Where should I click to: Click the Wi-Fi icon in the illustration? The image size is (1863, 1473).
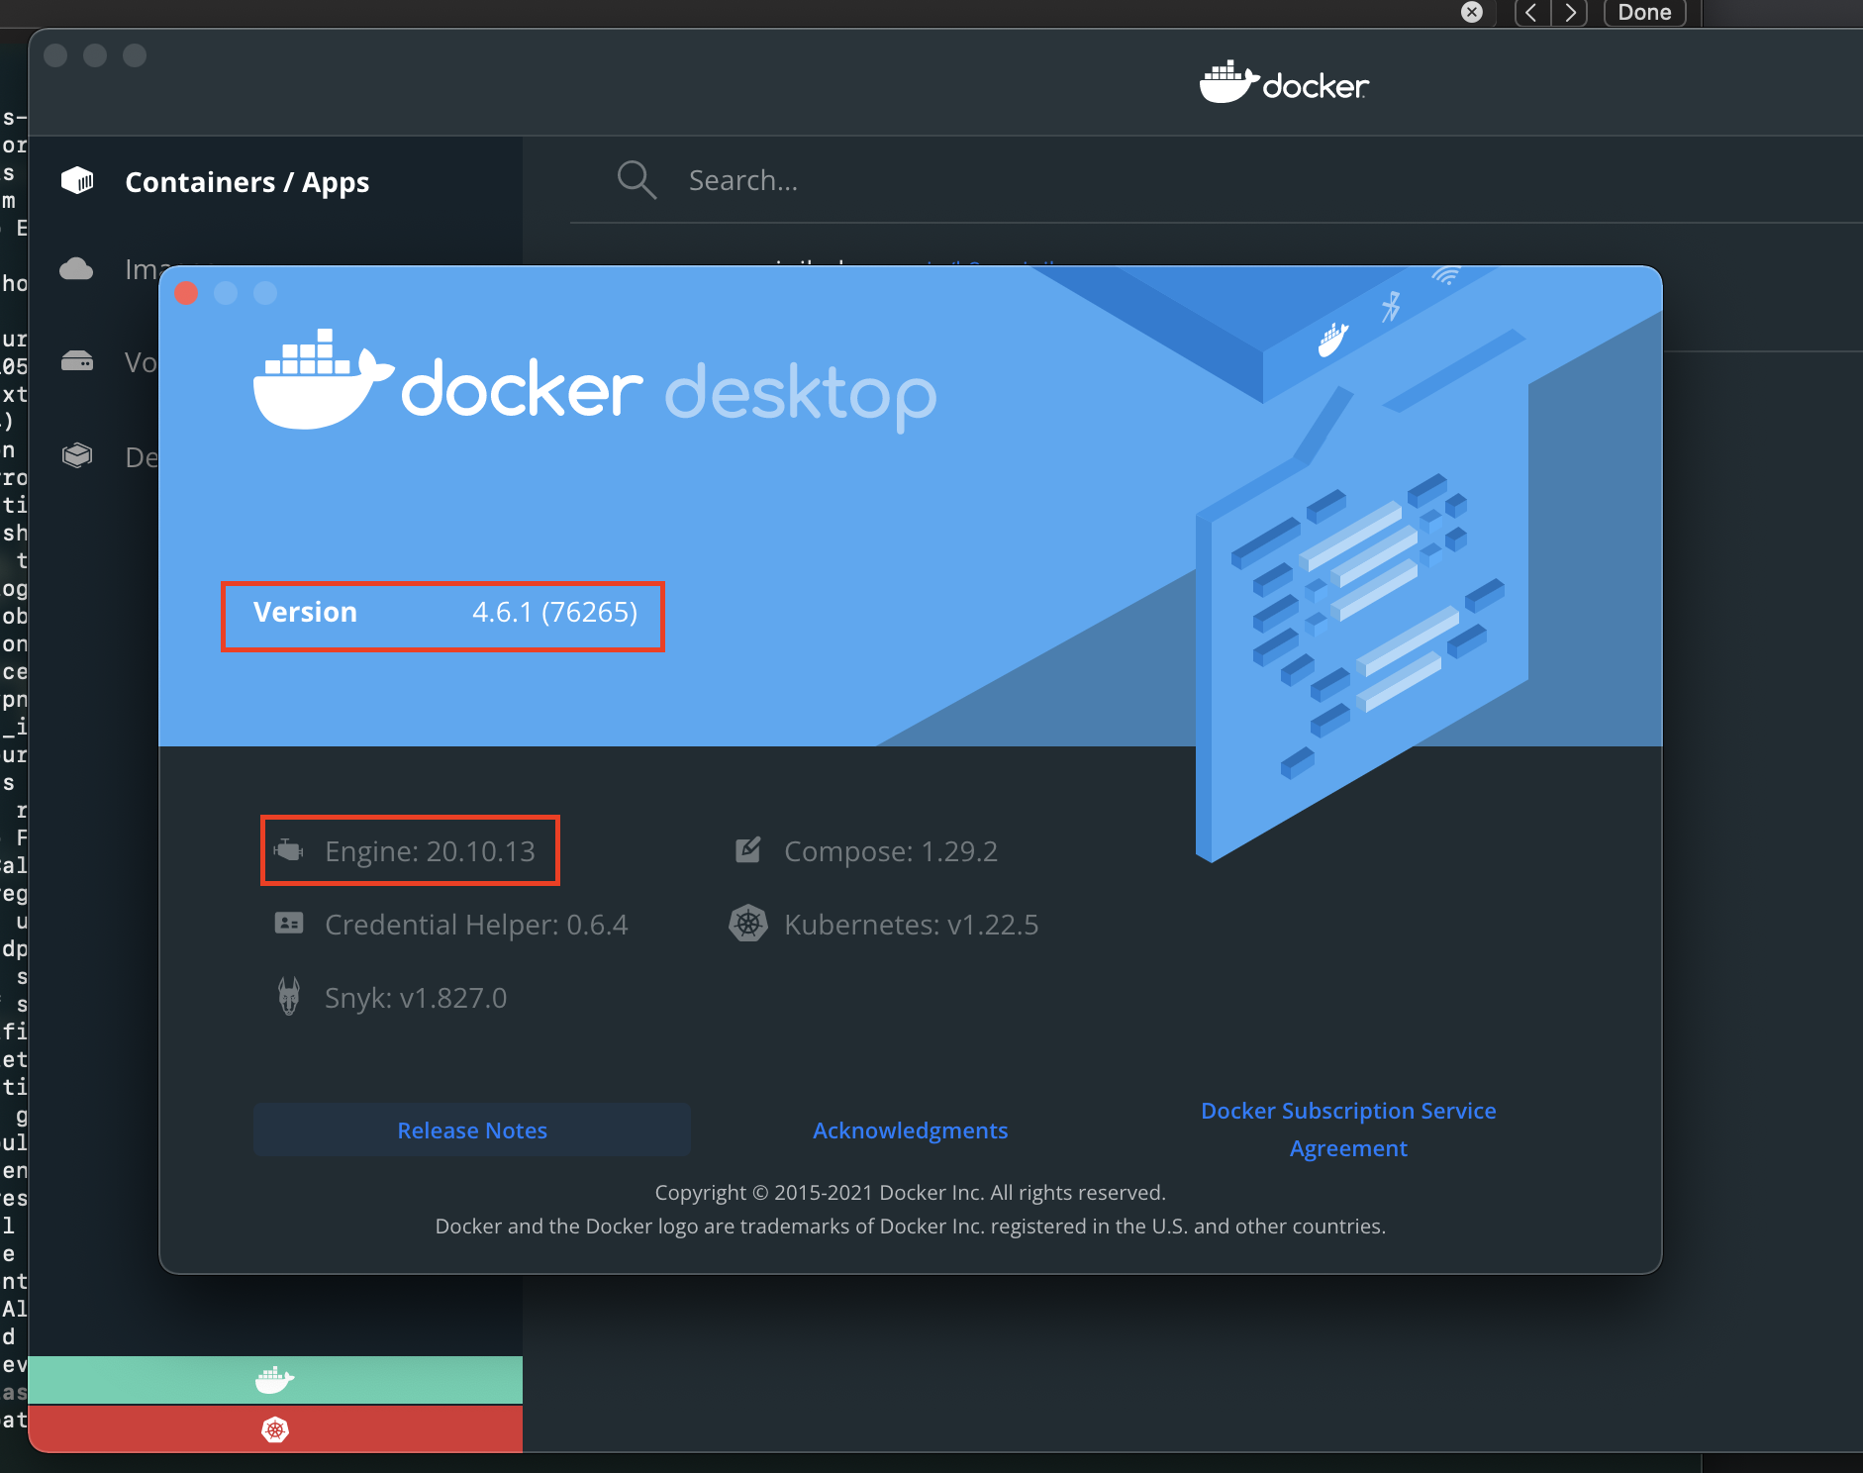click(x=1446, y=276)
